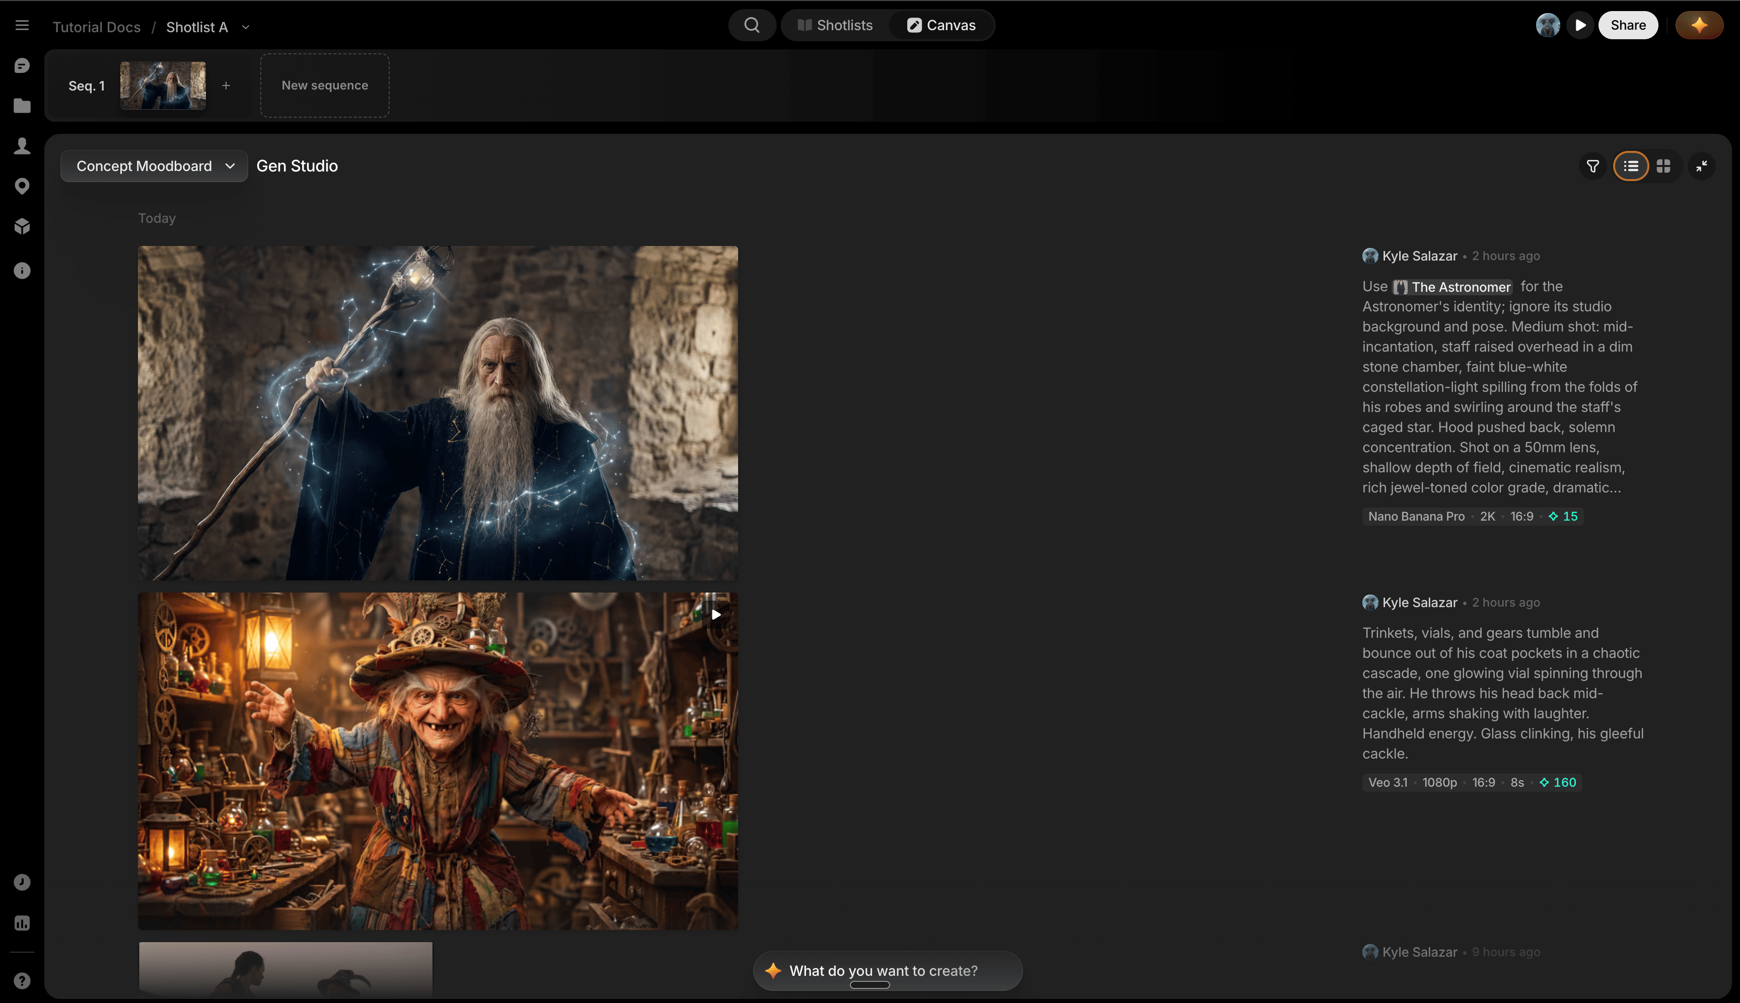Open the Concept Moodboard dropdown

(154, 166)
